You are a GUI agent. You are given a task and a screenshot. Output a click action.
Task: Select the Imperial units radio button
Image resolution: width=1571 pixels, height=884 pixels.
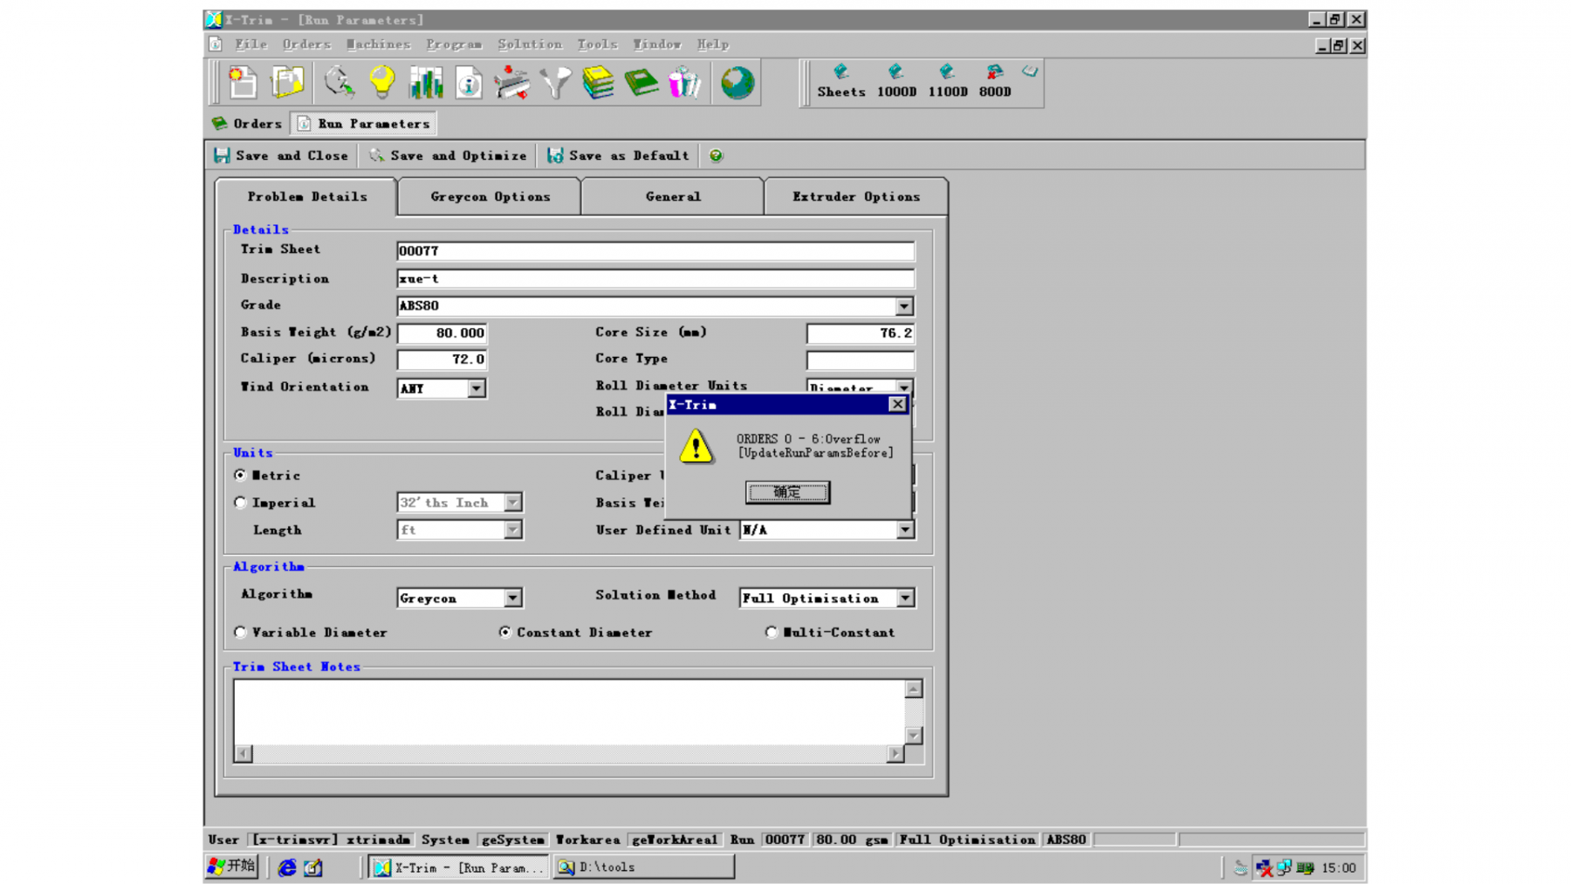(x=241, y=503)
